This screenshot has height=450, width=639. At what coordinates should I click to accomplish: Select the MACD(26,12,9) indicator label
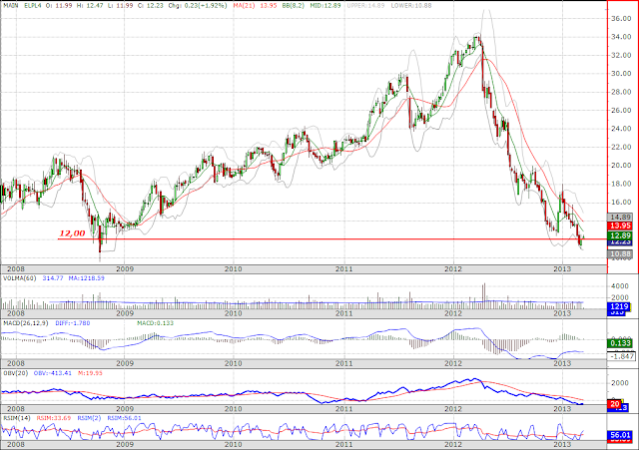(x=26, y=323)
